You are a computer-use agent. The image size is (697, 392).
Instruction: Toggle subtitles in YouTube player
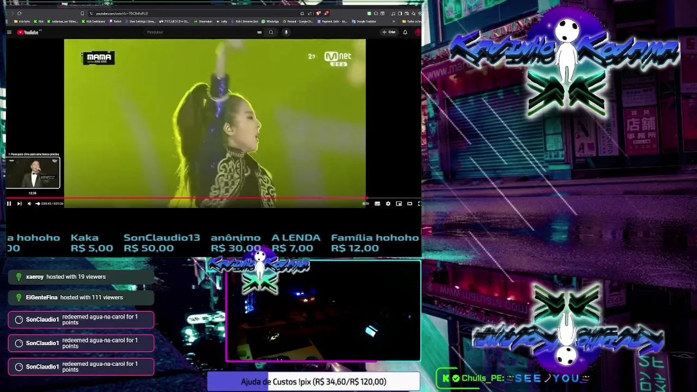point(377,204)
